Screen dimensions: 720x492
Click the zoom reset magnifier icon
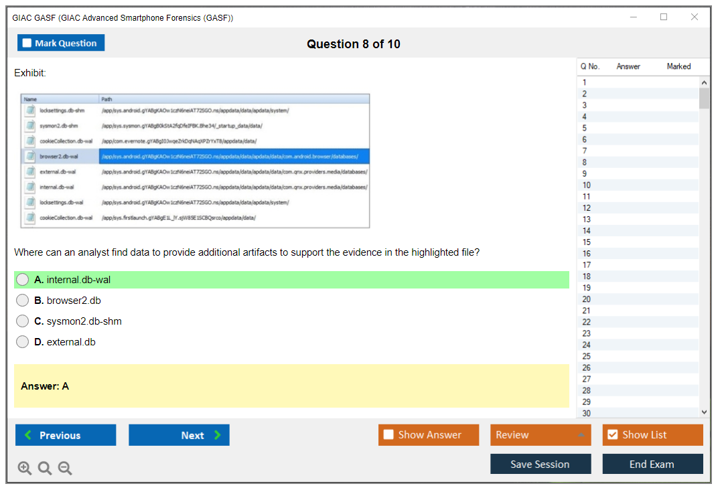click(x=45, y=469)
